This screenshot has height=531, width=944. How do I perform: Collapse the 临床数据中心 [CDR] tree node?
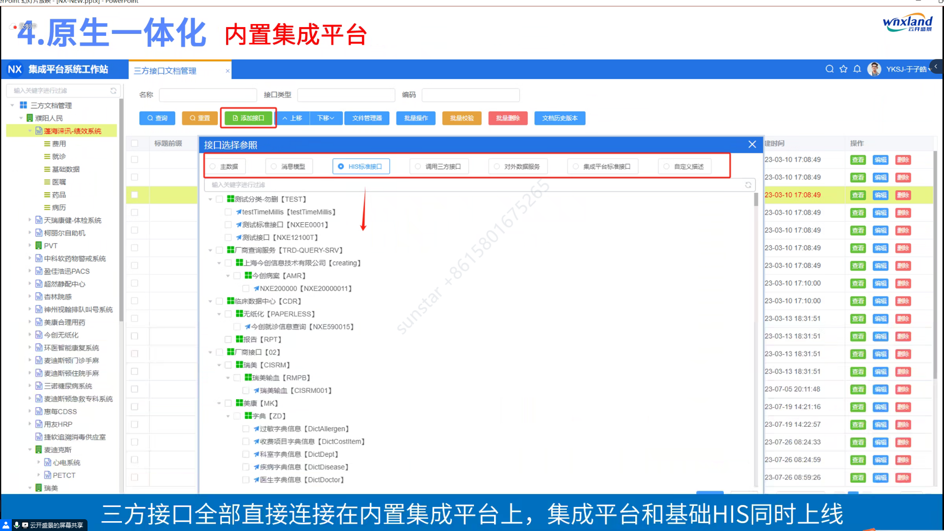210,301
